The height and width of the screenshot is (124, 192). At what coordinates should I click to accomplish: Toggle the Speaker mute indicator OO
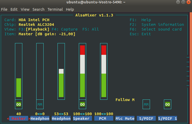82,104
